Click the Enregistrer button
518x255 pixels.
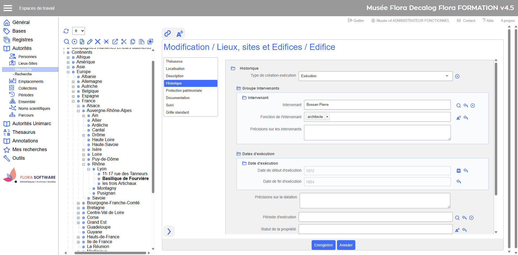323,245
